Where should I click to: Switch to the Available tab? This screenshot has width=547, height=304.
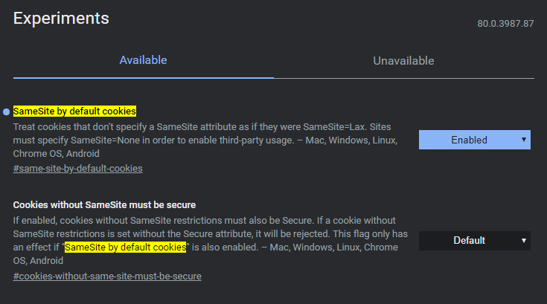143,60
